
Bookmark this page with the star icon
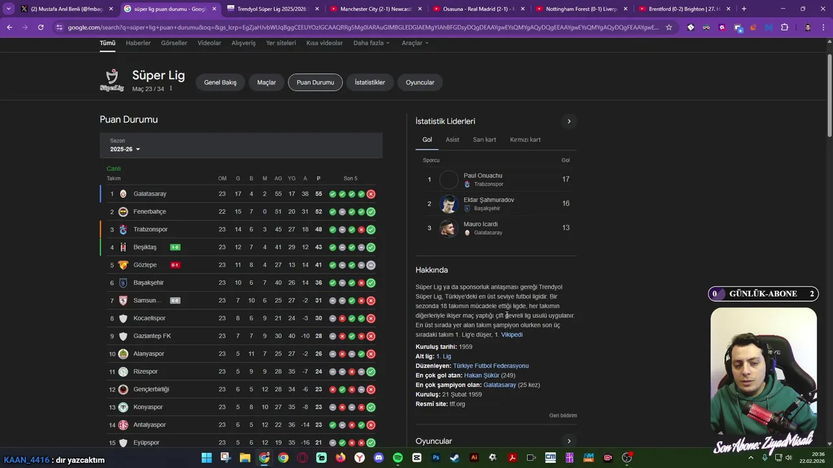668,27
